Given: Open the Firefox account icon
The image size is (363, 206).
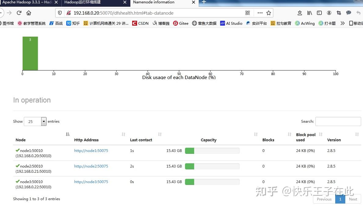Looking at the screenshot, I should (329, 13).
